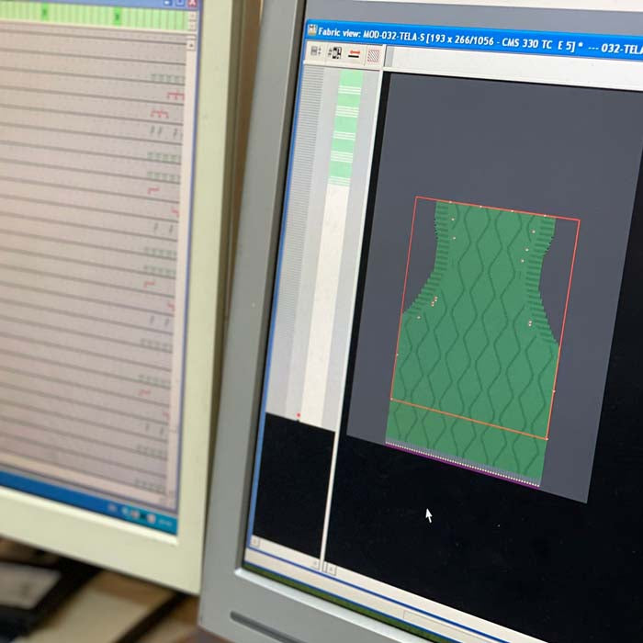Viewport: 643px width, 643px height.
Task: Close the window on the left monitor
Action: click(192, 3)
